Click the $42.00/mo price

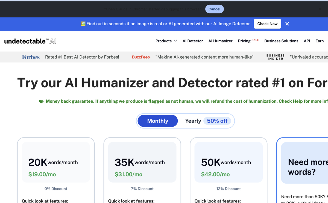click(215, 174)
